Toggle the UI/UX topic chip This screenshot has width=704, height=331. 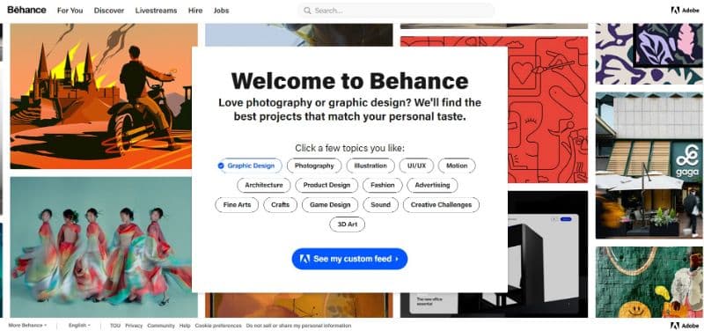pyautogui.click(x=416, y=165)
